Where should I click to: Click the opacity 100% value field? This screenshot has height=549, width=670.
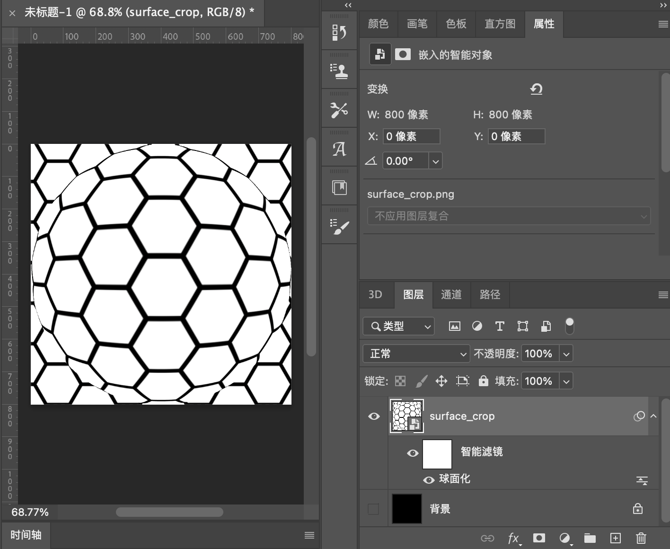click(x=540, y=354)
